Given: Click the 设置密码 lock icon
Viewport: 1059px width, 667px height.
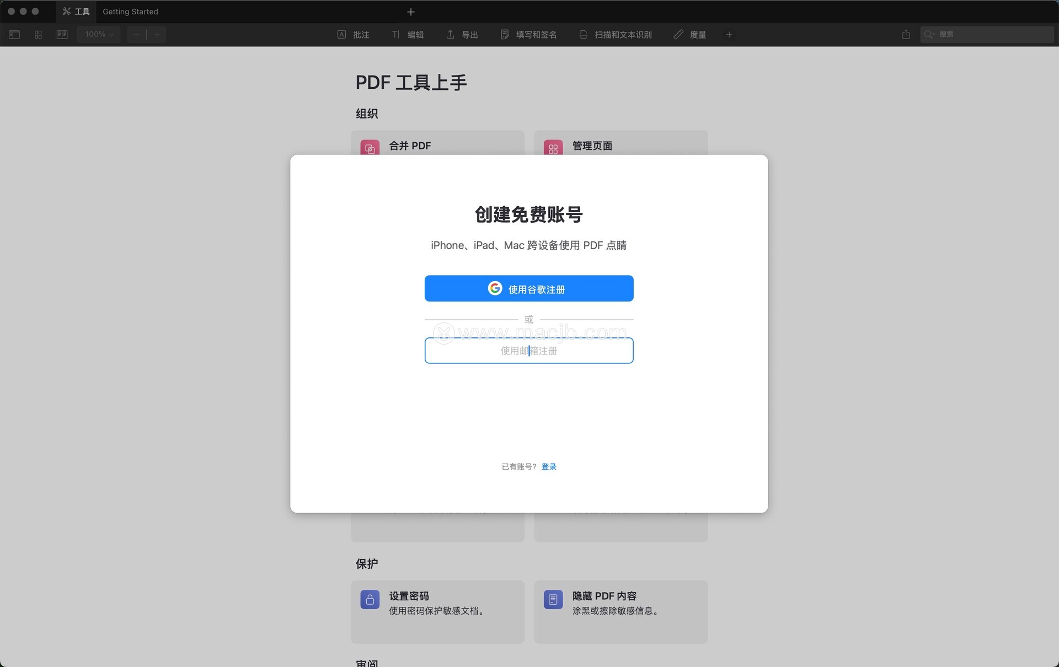Looking at the screenshot, I should pyautogui.click(x=370, y=600).
